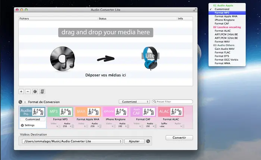Choose Format OGG Vorbis in the popup menu

(227, 60)
